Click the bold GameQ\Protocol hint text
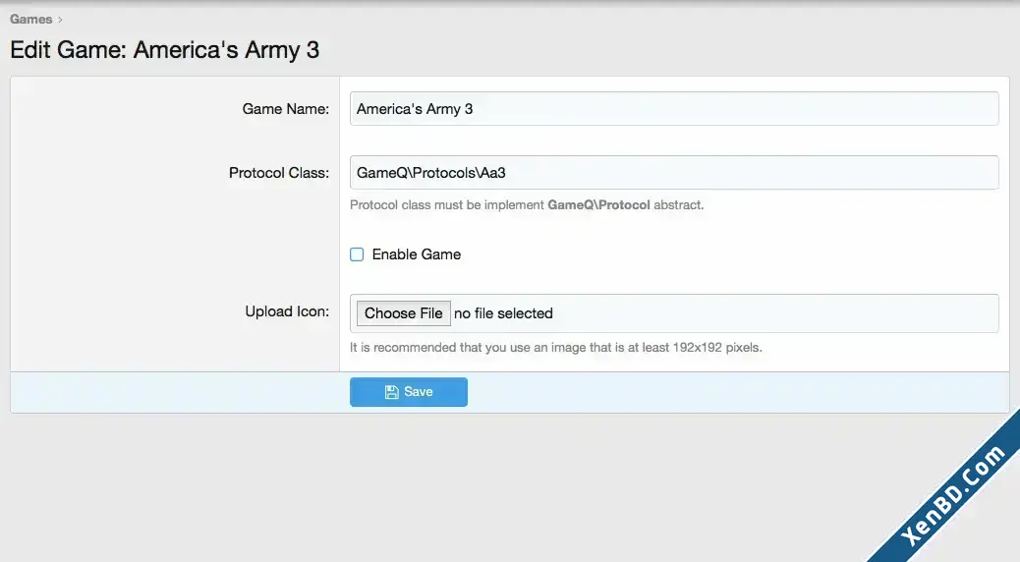Viewport: 1020px width, 562px height. (598, 205)
